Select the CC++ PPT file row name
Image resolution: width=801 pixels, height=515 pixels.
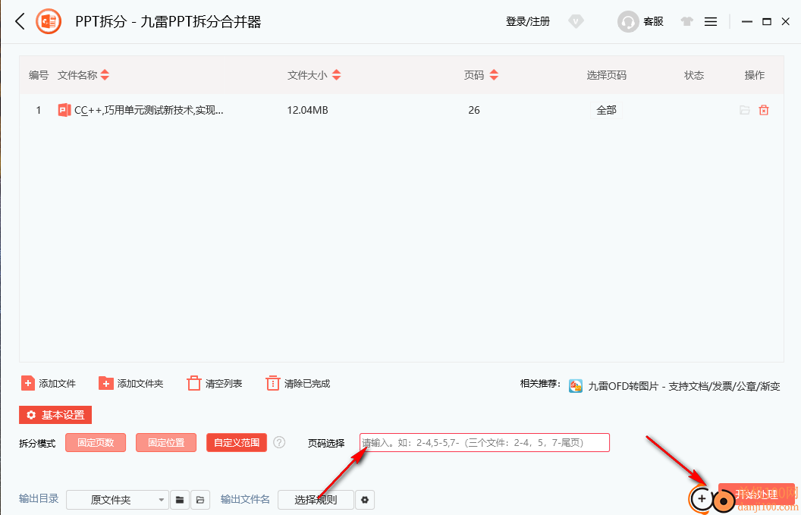pyautogui.click(x=149, y=110)
